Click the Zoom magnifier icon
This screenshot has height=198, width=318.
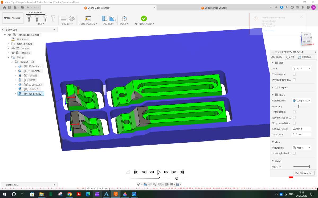tap(155, 184)
